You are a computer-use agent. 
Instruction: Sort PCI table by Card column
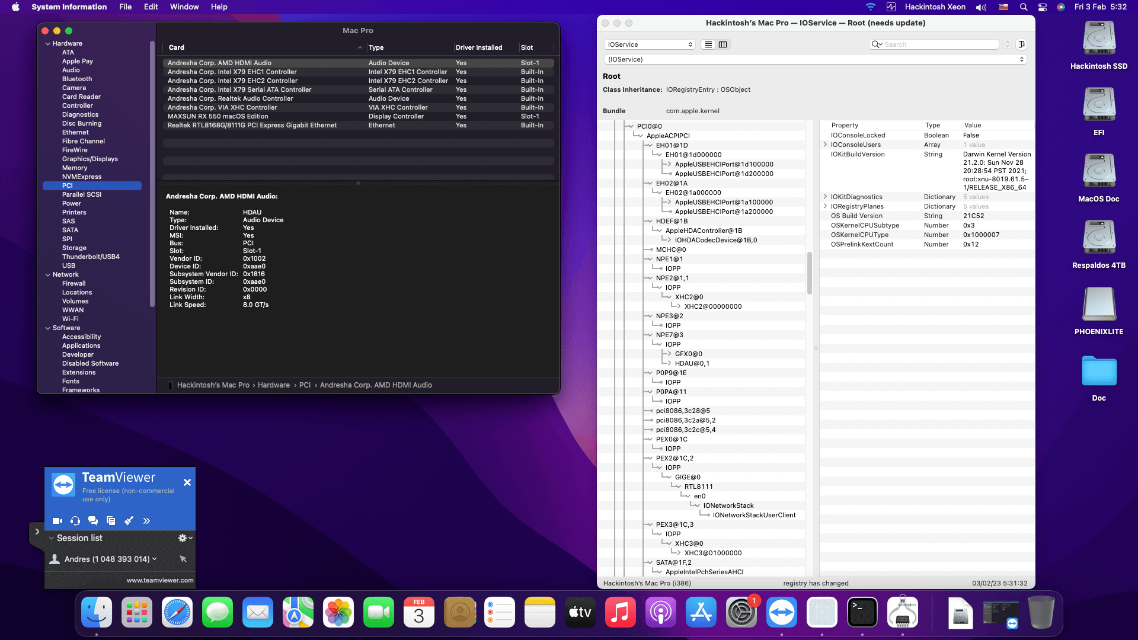point(264,47)
